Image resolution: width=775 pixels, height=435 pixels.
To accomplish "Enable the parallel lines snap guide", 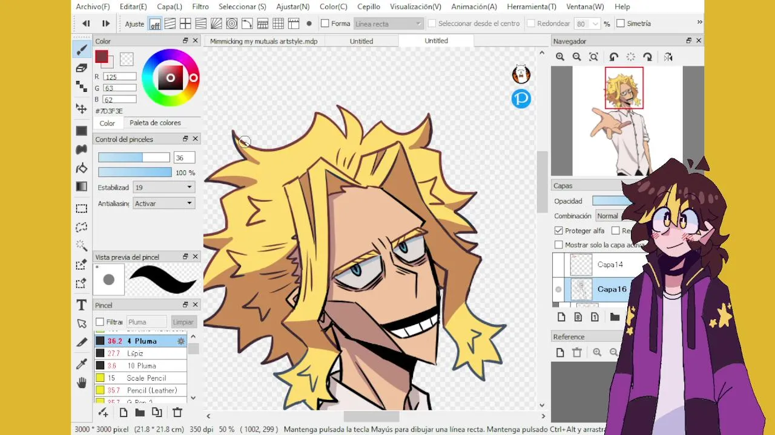I will [x=170, y=24].
